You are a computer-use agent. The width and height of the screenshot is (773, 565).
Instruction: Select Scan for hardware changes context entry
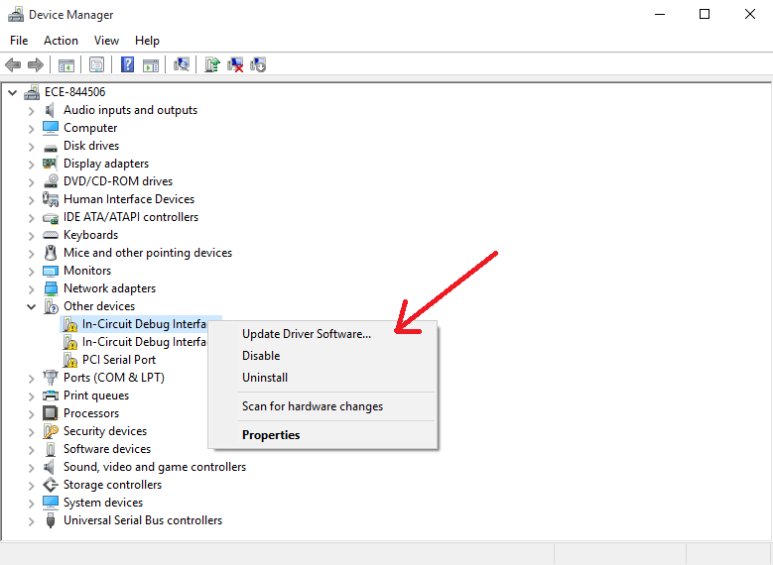[322, 406]
